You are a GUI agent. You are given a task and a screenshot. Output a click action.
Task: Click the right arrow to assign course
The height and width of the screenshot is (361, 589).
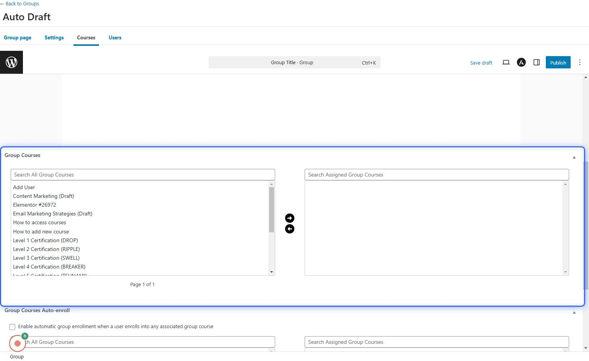(x=290, y=218)
